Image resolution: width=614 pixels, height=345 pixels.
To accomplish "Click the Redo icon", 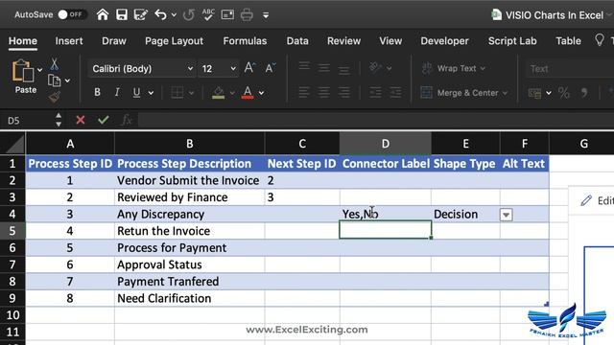I will pos(189,15).
